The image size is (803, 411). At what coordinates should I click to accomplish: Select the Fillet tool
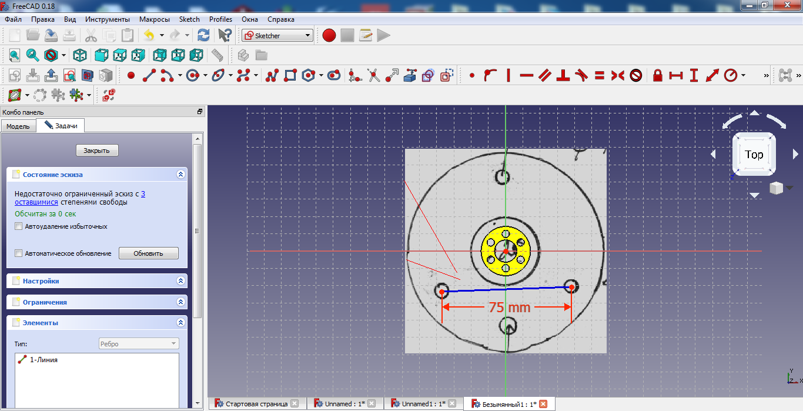pos(354,75)
